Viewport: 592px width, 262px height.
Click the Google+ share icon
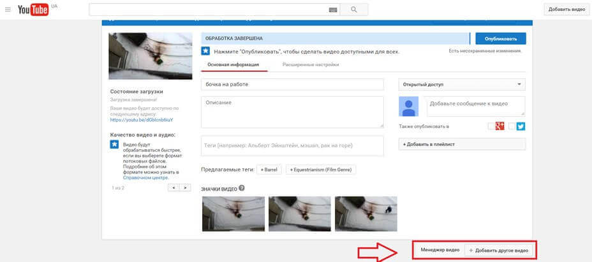(501, 126)
